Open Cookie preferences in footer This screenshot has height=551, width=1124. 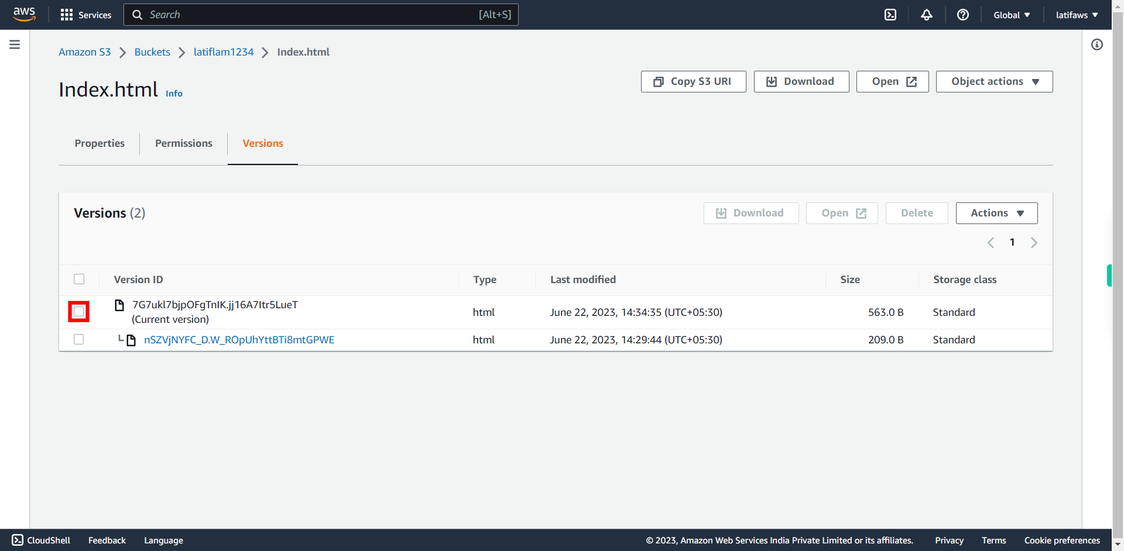point(1062,540)
